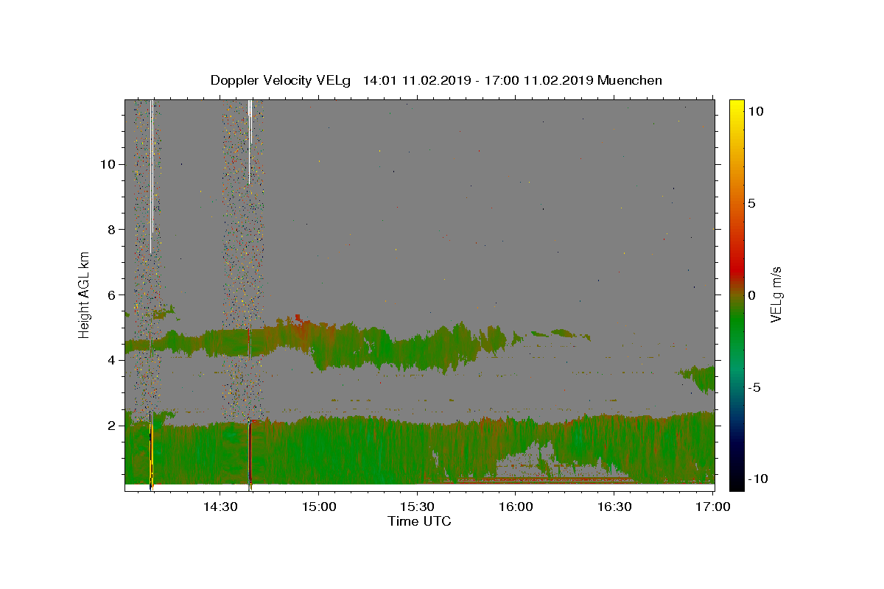Click the 'Muenchen' location in the title
This screenshot has height=589, width=884.
(x=630, y=80)
